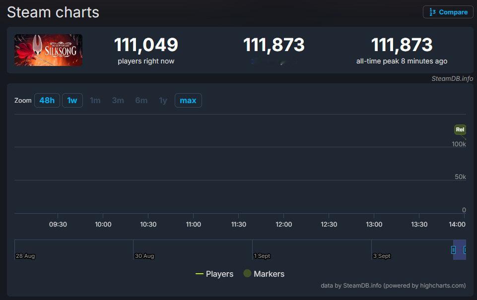Click the Compare button
Screen dimensions: 477x300
[448, 12]
